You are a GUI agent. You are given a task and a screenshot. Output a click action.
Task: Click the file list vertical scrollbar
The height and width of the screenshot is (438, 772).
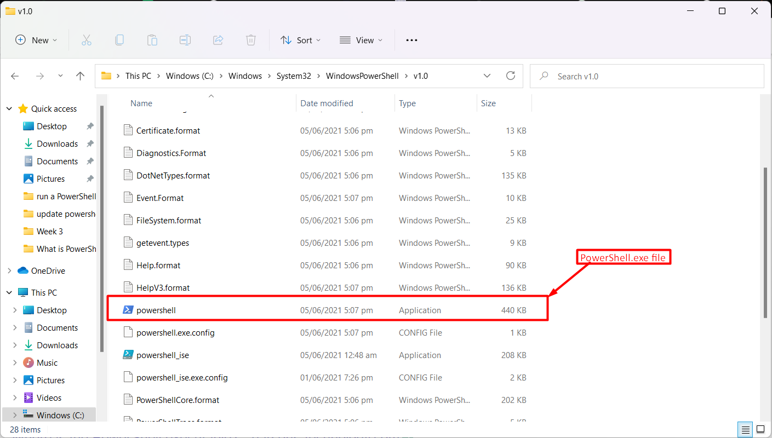point(765,243)
